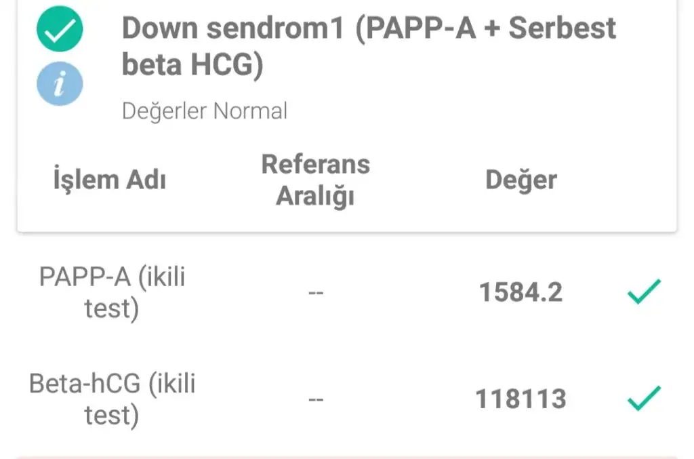Tap the Değerler Normal status text
This screenshot has height=459, width=694.
(x=204, y=111)
